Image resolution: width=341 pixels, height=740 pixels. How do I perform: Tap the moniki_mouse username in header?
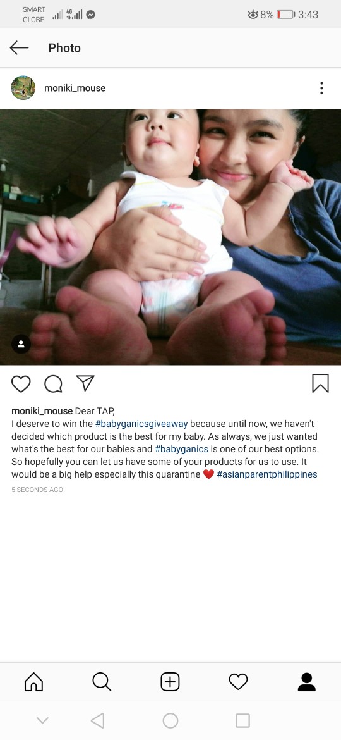coord(75,89)
